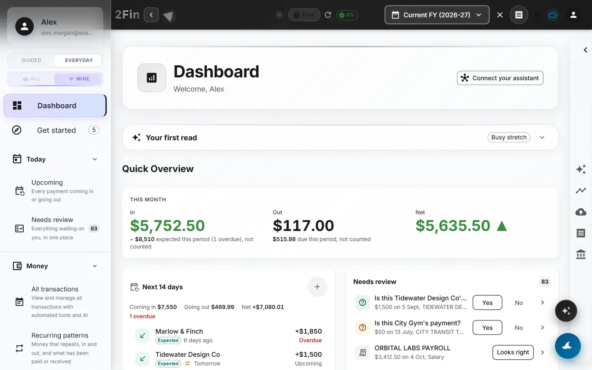The height and width of the screenshot is (370, 592).
Task: Click the cloud sync icon in header
Action: tap(553, 15)
